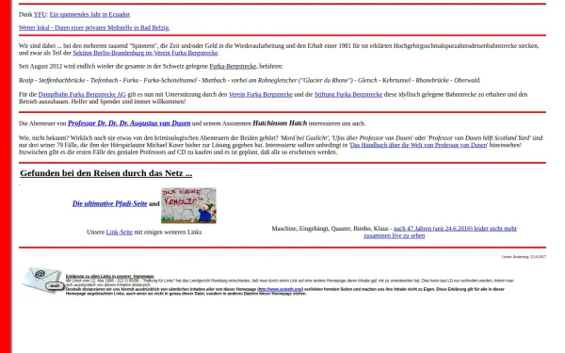This screenshot has width=565, height=353.
Task: Visit Sektion Berlin-Brandenburg im Verein Furka Bergstrecke
Action: (x=145, y=53)
